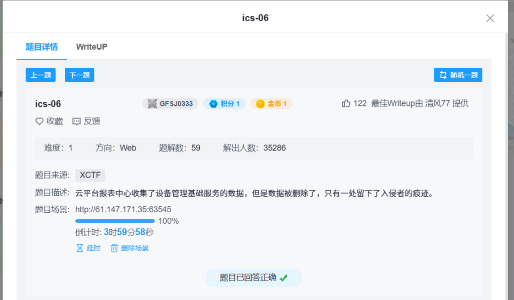Open the 反馈 feedback icon
Image resolution: width=514 pixels, height=300 pixels.
(77, 121)
